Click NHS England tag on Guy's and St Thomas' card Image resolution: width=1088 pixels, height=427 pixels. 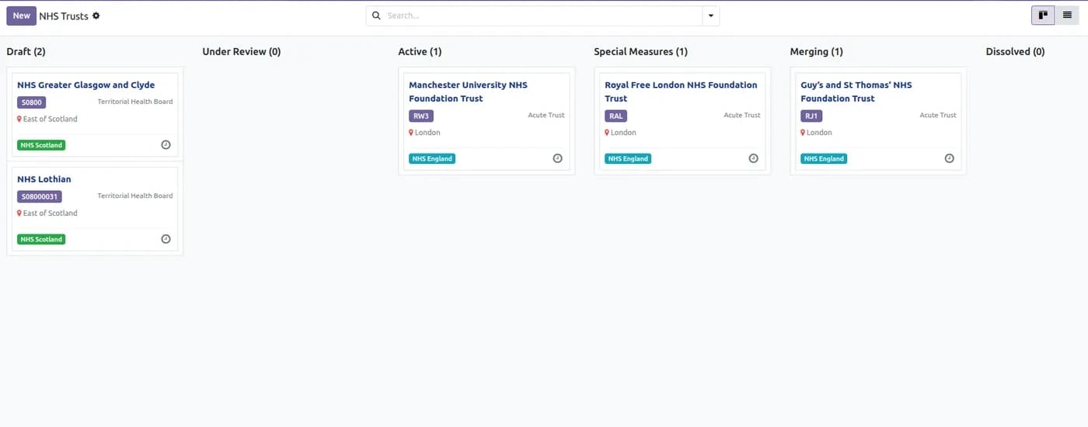tap(824, 158)
